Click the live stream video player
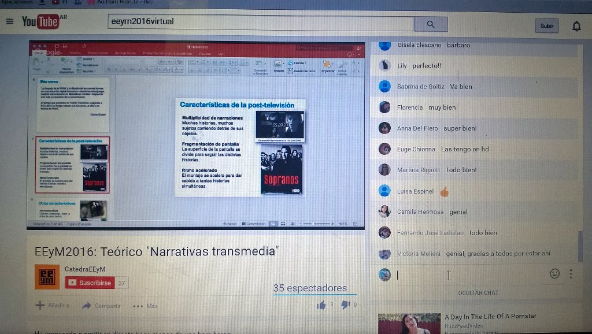592x334 pixels. (x=196, y=135)
